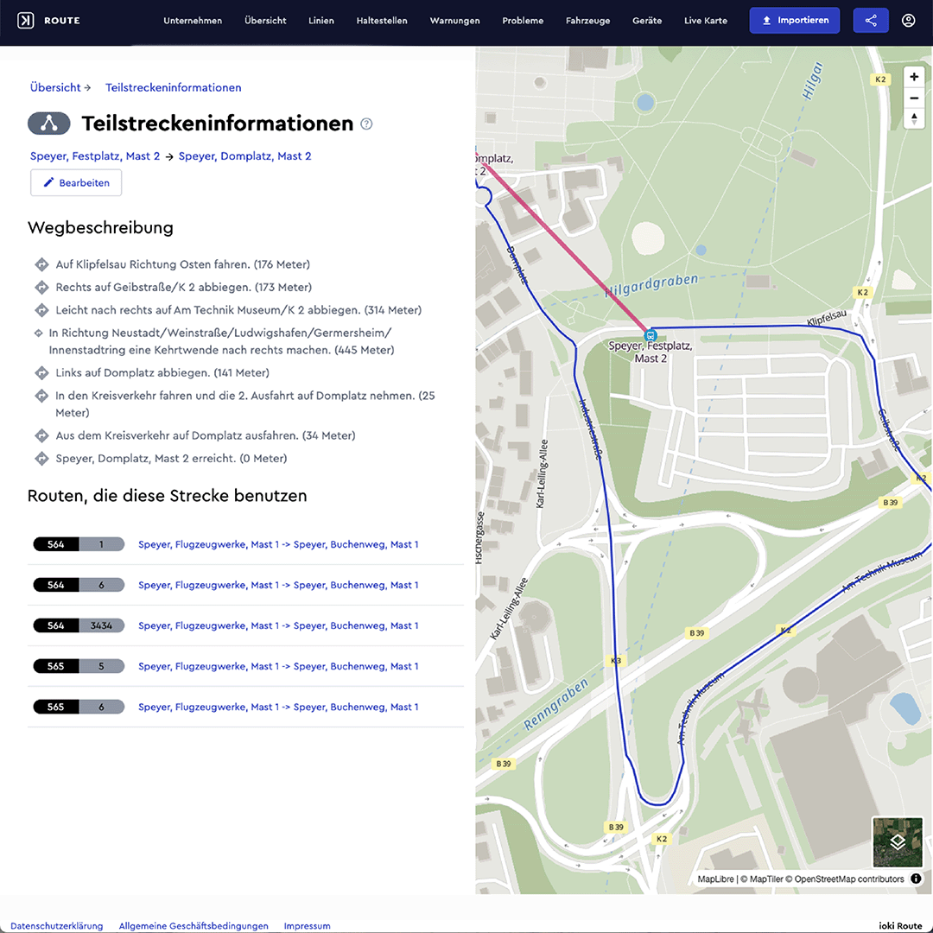
Task: Zoom out on the map
Action: tap(914, 98)
